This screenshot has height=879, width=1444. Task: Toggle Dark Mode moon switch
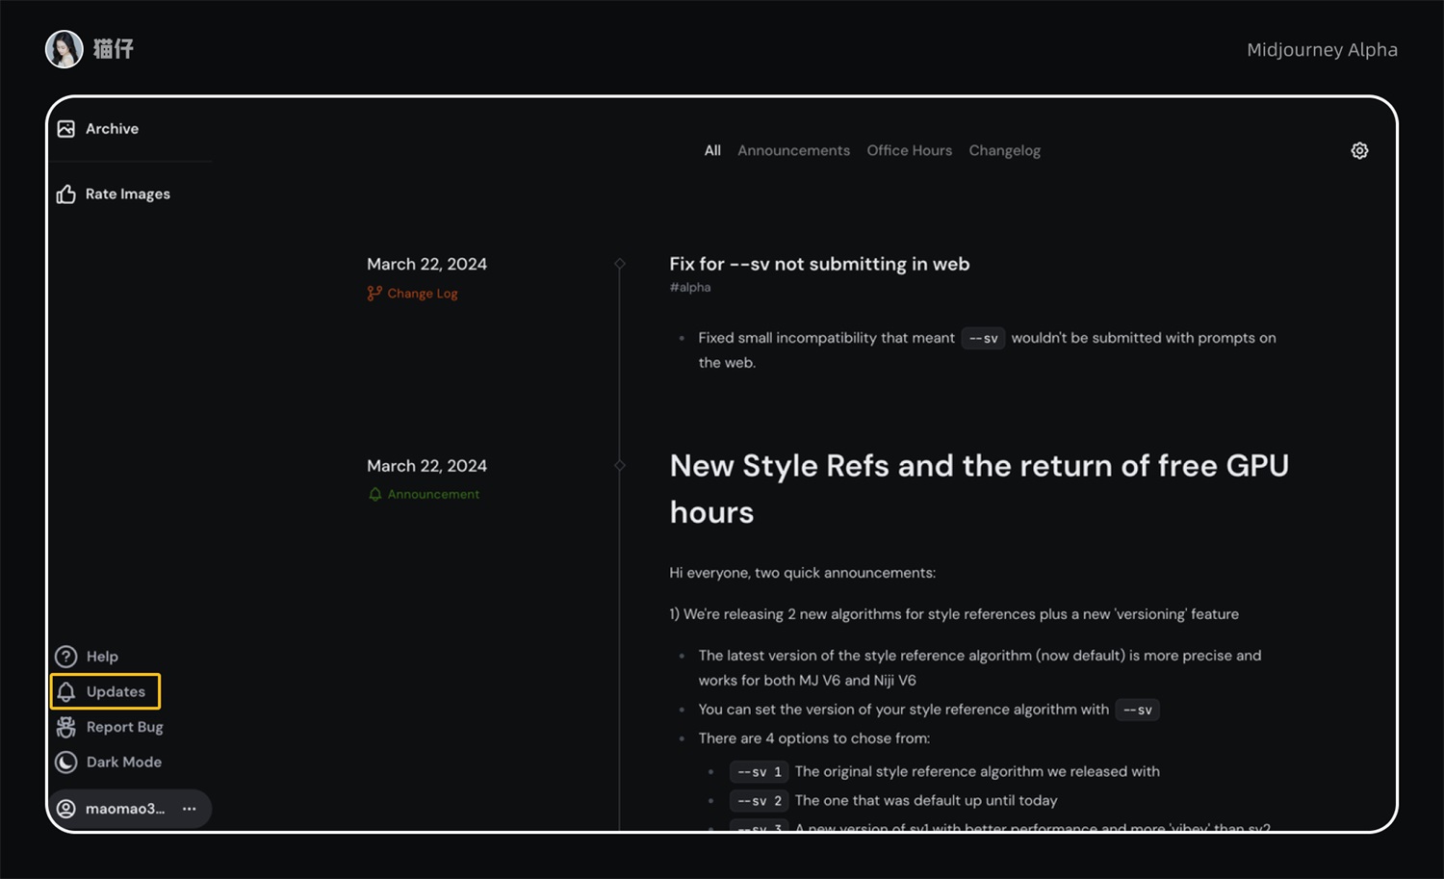point(66,763)
